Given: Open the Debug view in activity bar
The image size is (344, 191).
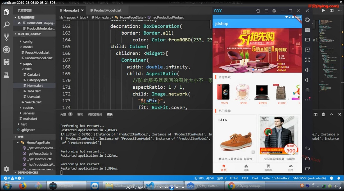Looking at the screenshot, I should (x=7, y=50).
